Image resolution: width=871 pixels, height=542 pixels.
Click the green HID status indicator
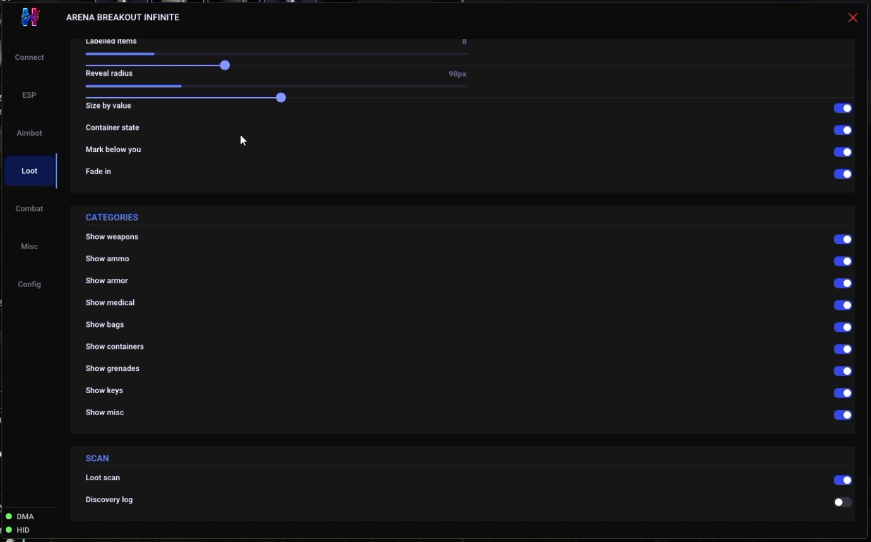(9, 530)
